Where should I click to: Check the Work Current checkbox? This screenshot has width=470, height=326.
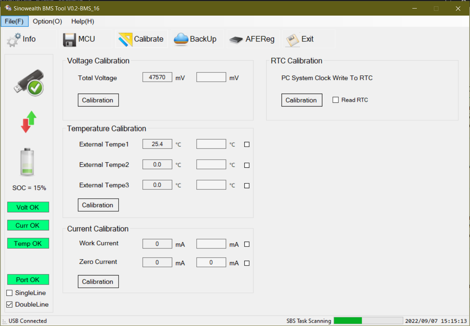[x=247, y=244]
